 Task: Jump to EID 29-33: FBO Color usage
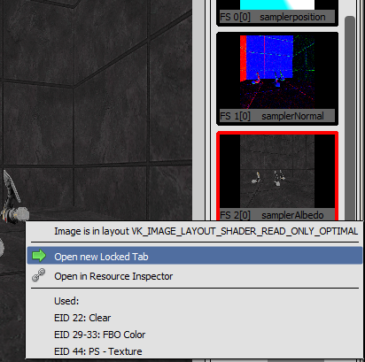[100, 335]
